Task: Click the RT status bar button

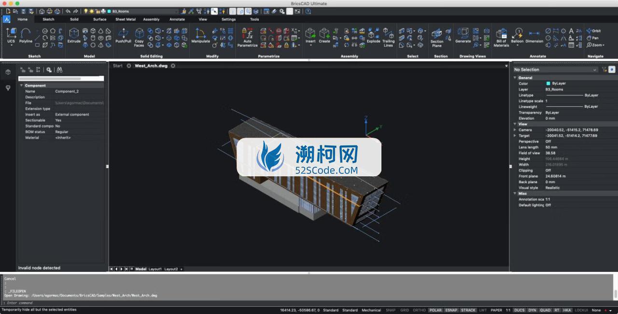Action: (557, 310)
